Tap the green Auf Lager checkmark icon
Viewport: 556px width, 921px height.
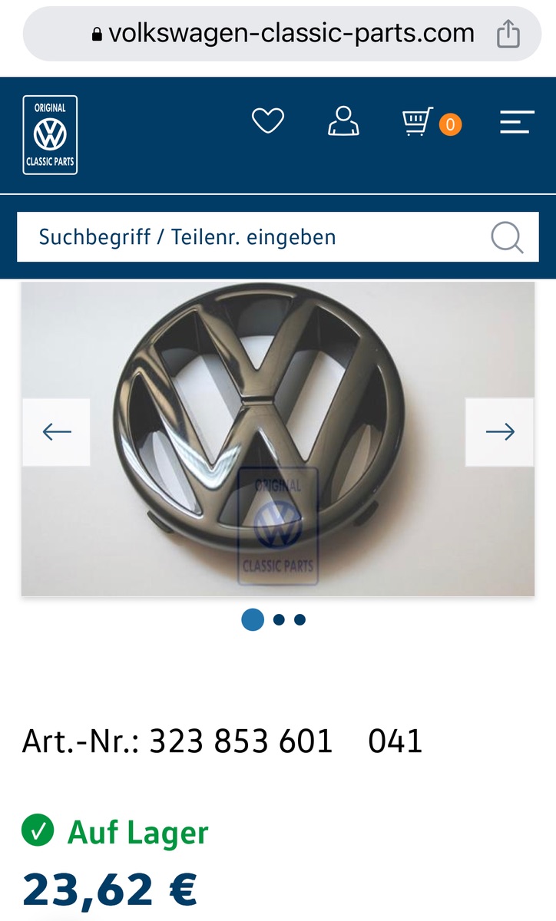click(x=38, y=830)
